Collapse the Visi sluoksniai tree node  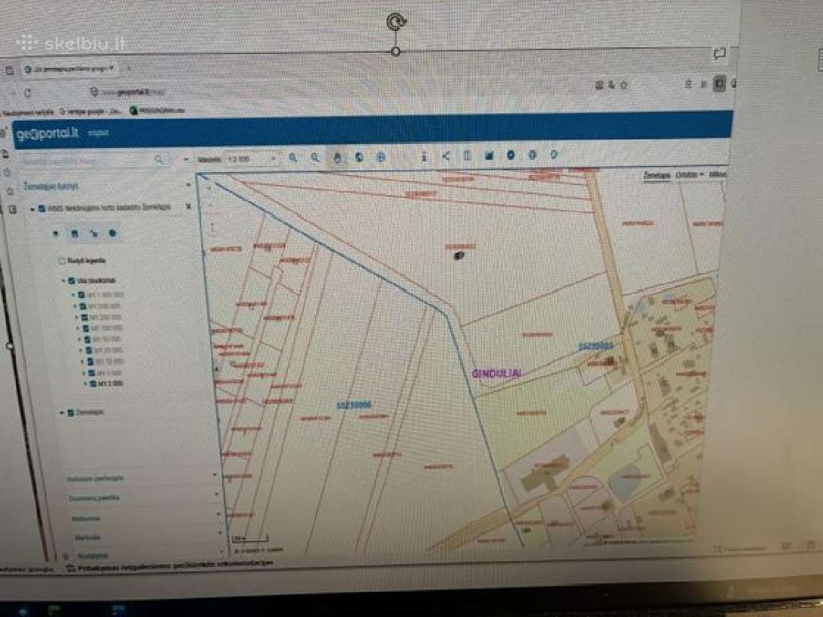click(x=62, y=280)
